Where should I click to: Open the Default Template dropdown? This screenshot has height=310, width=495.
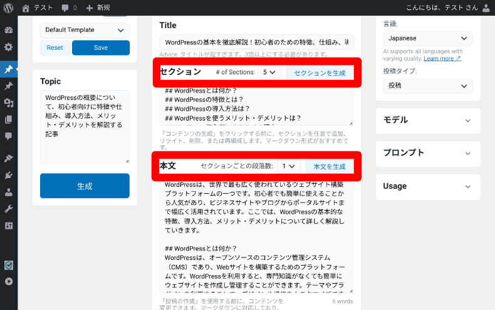(85, 30)
